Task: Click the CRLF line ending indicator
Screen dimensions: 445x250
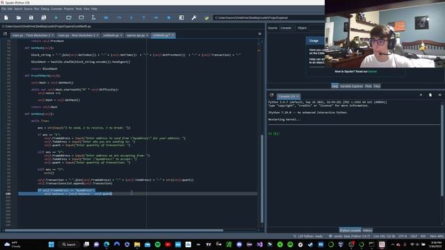Action: click(414, 236)
